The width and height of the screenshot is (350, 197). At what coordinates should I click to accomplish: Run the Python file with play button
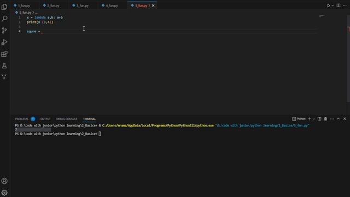pyautogui.click(x=328, y=5)
